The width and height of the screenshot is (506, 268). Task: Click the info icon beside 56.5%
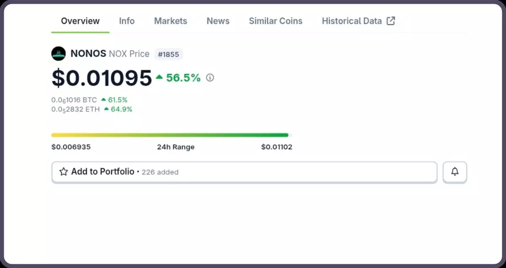[x=210, y=78]
